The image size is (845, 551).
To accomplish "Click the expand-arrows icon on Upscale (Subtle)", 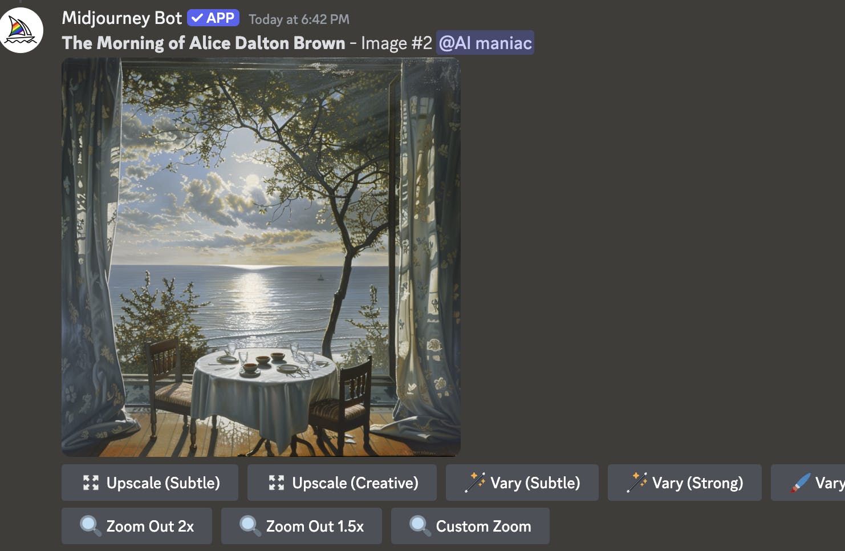I will tap(91, 483).
